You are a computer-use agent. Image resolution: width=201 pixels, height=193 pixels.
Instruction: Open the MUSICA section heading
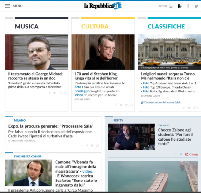click(x=27, y=27)
